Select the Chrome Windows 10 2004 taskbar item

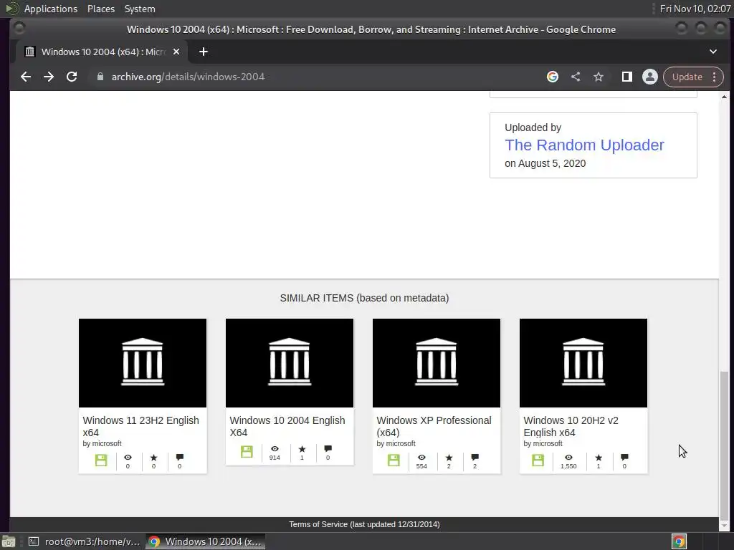205,541
